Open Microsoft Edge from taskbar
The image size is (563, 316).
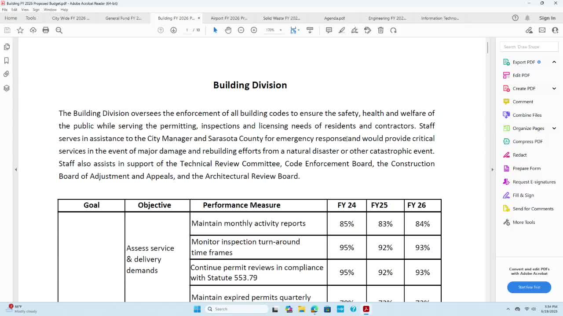pos(314,309)
